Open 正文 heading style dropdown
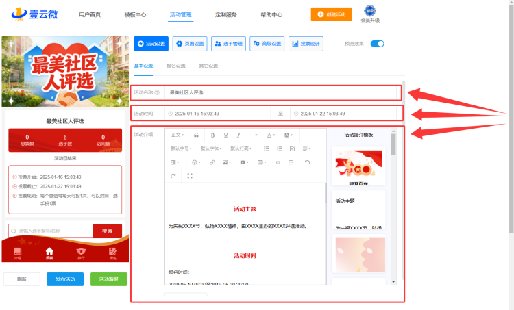Image resolution: width=514 pixels, height=310 pixels. tap(178, 135)
